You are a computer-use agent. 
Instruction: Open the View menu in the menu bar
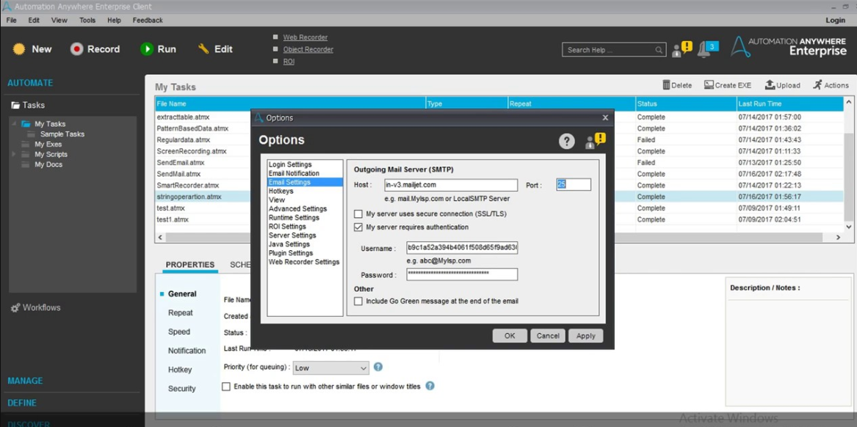click(59, 21)
